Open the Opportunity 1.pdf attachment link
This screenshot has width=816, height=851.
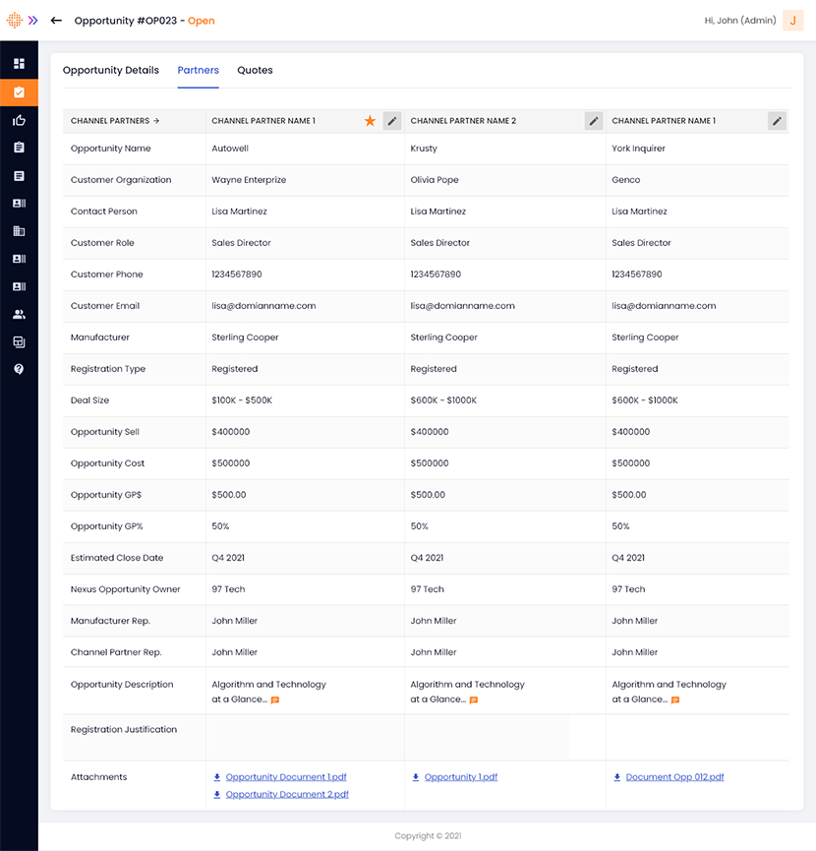460,777
